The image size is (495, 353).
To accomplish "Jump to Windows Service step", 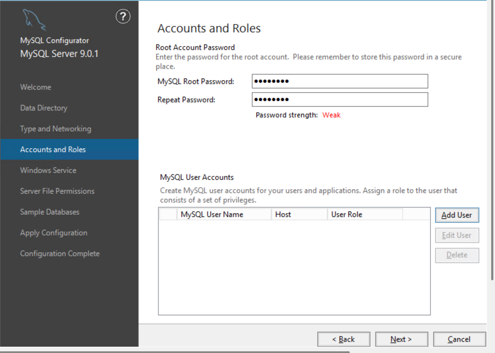I will (48, 170).
